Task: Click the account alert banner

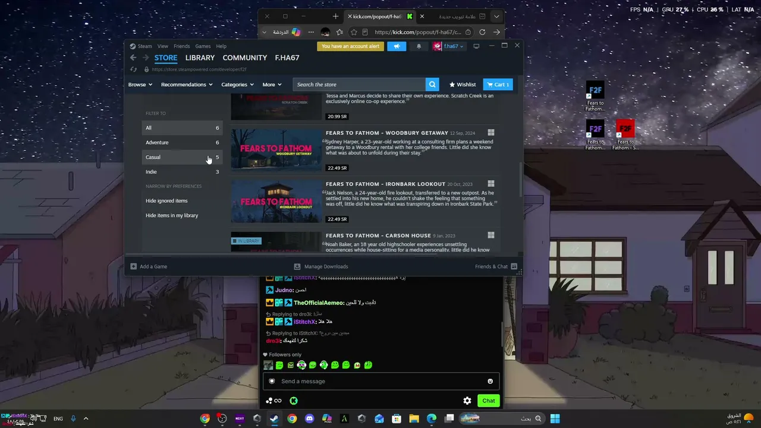Action: 350,46
